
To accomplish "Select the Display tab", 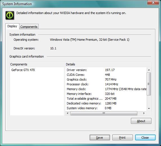I will (12, 26).
